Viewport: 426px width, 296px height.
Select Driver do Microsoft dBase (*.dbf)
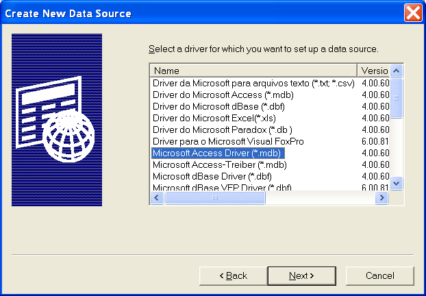point(218,107)
